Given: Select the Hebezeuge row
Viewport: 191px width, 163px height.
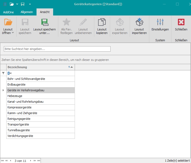Looking at the screenshot, I should 40,96.
